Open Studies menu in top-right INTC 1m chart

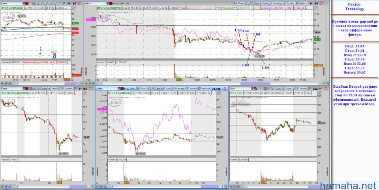tap(289, 4)
